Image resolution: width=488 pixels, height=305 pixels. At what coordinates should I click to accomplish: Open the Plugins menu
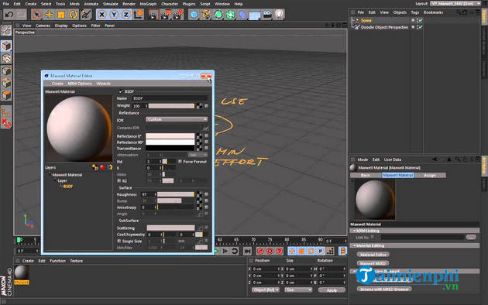[189, 4]
